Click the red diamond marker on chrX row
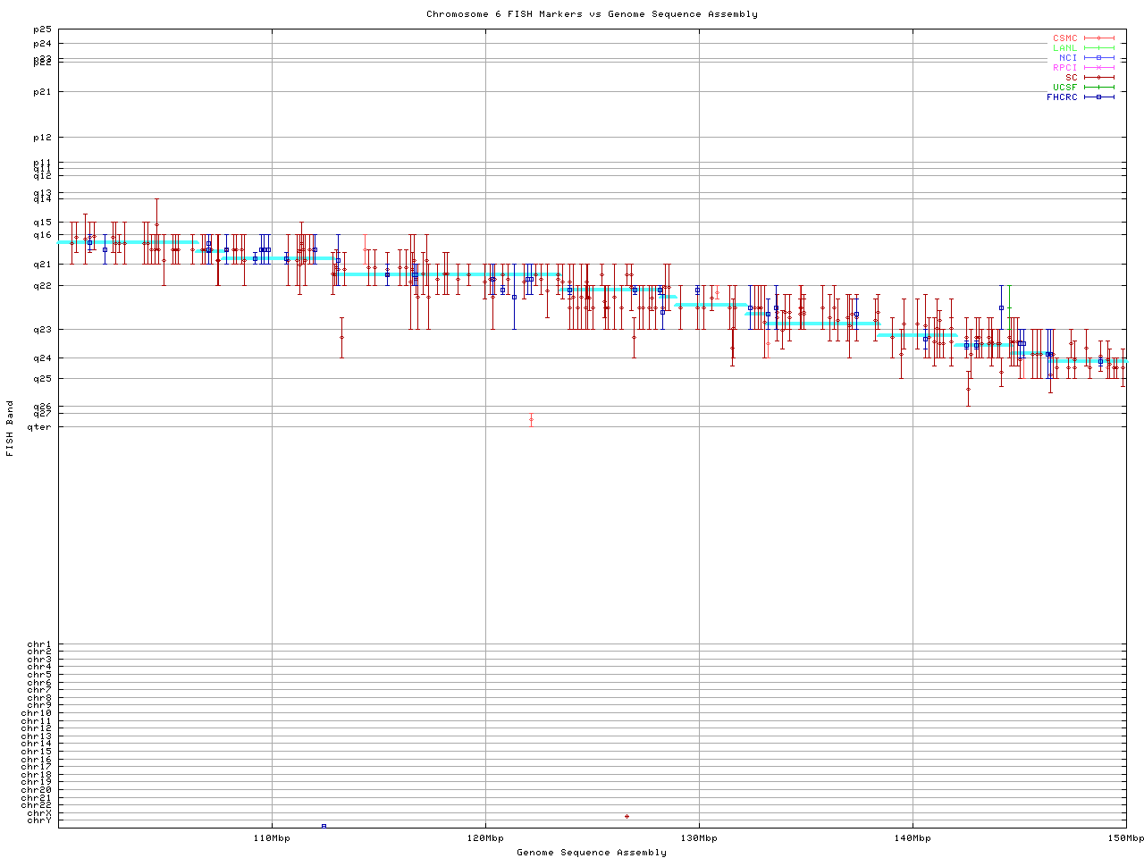 (627, 816)
